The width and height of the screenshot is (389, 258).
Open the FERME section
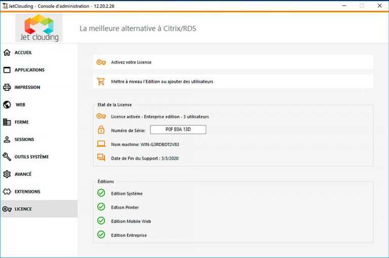(39, 122)
